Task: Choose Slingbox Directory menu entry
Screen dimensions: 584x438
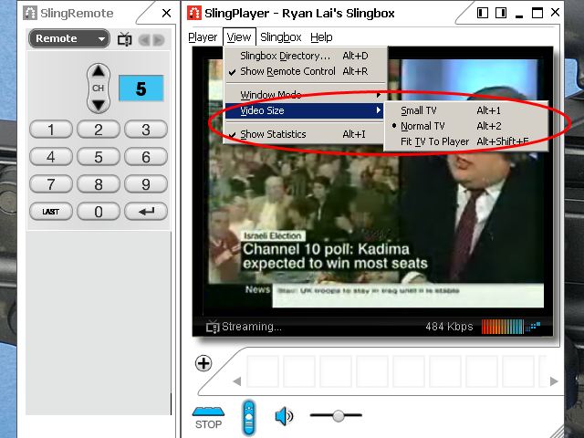Action: [x=305, y=56]
